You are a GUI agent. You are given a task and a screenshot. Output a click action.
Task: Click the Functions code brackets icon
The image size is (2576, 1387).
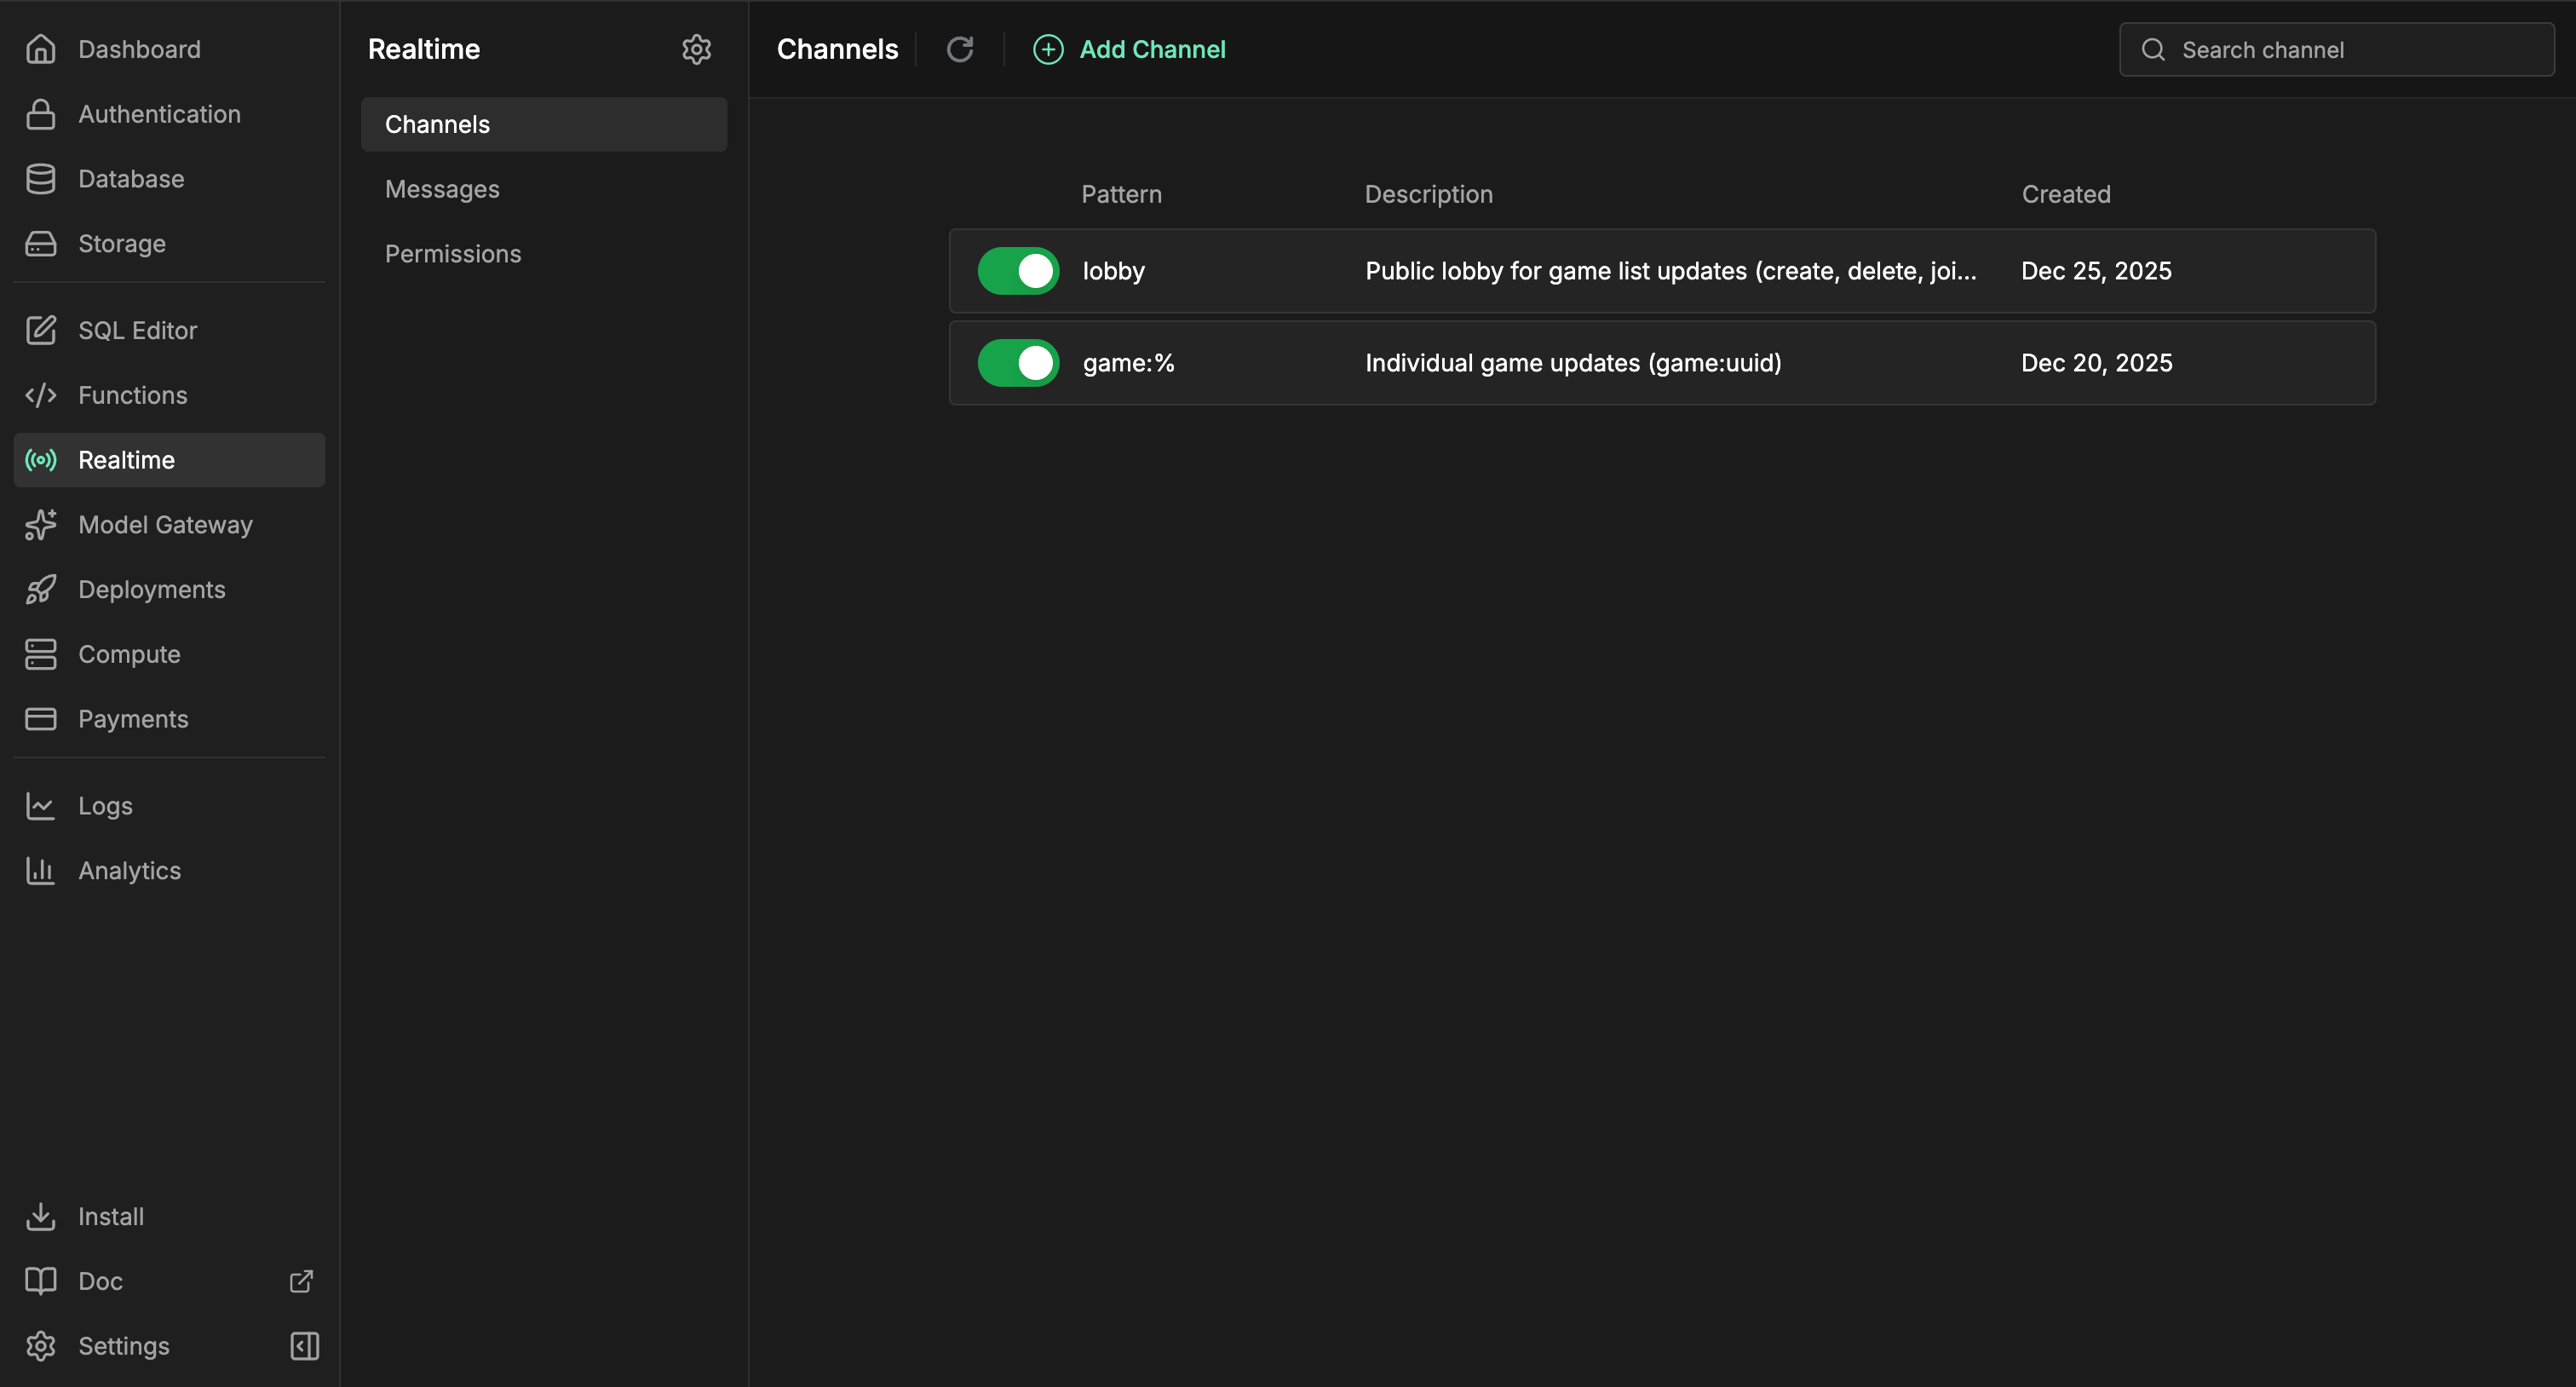coord(40,395)
